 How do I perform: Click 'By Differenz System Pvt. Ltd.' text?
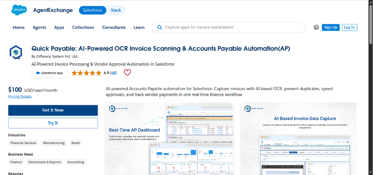click(55, 57)
